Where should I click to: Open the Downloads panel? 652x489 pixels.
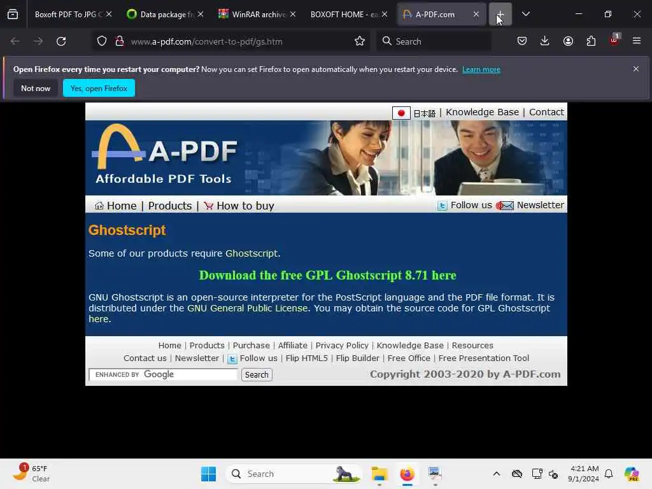click(x=545, y=41)
